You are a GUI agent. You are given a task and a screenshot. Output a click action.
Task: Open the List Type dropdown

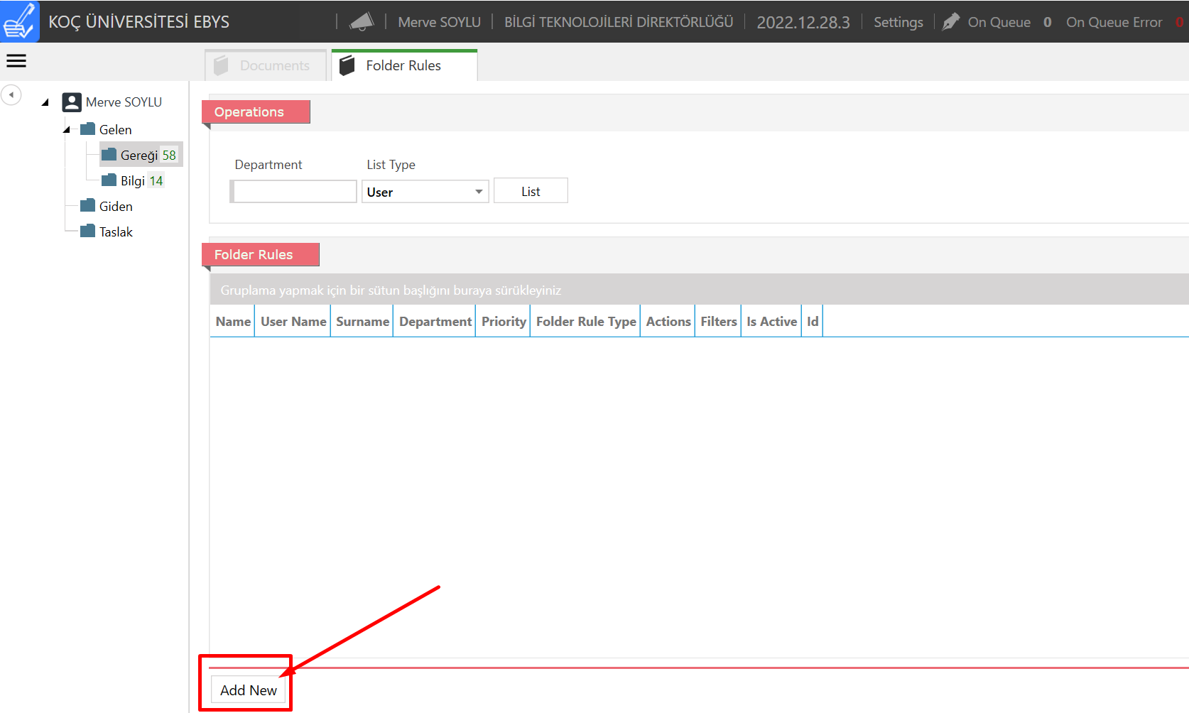[425, 192]
